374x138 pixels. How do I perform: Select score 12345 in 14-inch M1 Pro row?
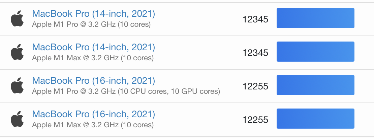[255, 19]
